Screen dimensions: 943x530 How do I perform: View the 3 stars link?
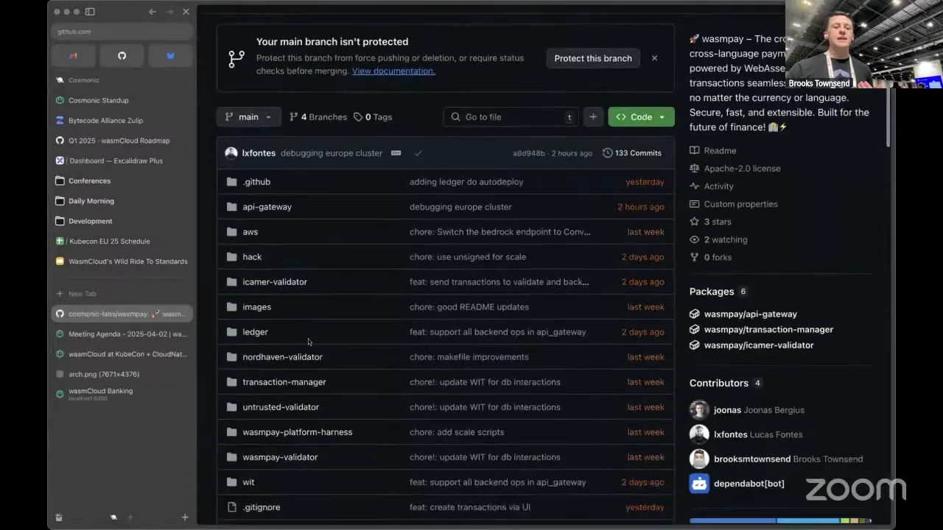[x=711, y=222]
